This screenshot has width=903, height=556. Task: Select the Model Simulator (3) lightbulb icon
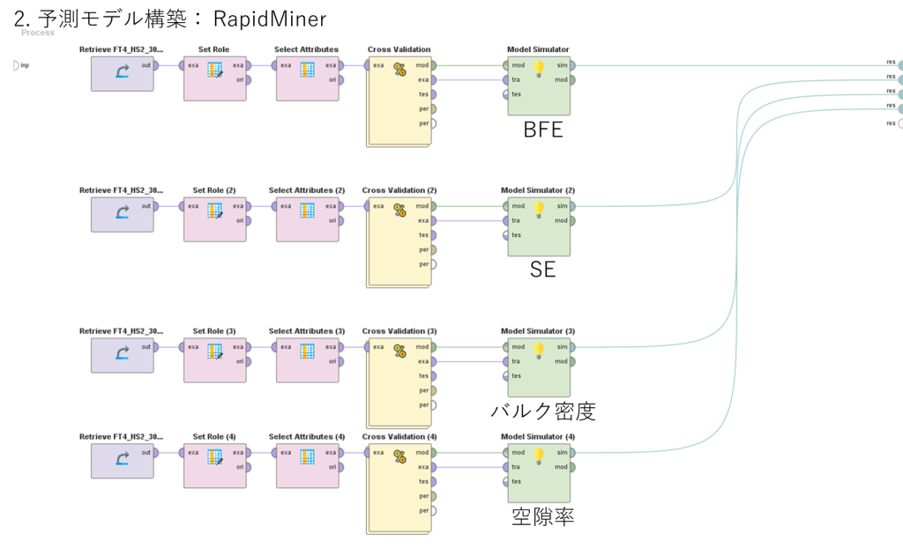(539, 350)
